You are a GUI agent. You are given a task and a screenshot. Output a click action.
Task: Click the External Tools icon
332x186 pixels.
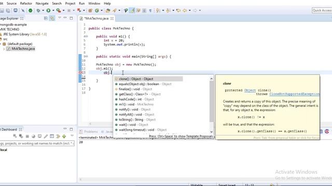click(x=79, y=10)
